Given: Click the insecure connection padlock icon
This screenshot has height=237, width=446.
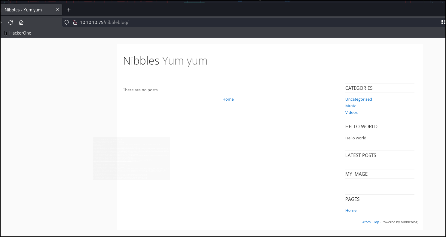Looking at the screenshot, I should 75,22.
